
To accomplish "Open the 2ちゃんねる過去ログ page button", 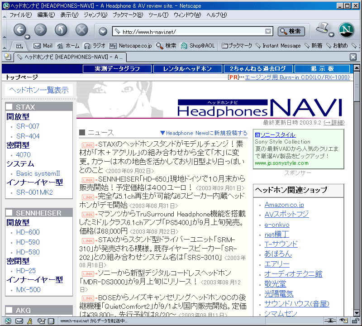I will 258,69.
